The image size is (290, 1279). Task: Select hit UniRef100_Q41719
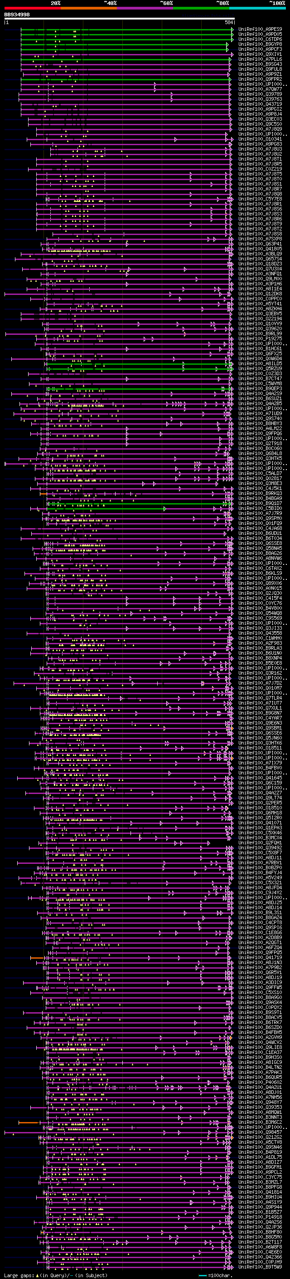260,958
